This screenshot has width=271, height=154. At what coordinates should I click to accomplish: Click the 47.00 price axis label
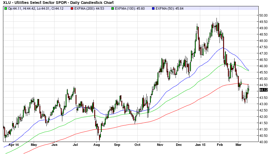pos(263,53)
